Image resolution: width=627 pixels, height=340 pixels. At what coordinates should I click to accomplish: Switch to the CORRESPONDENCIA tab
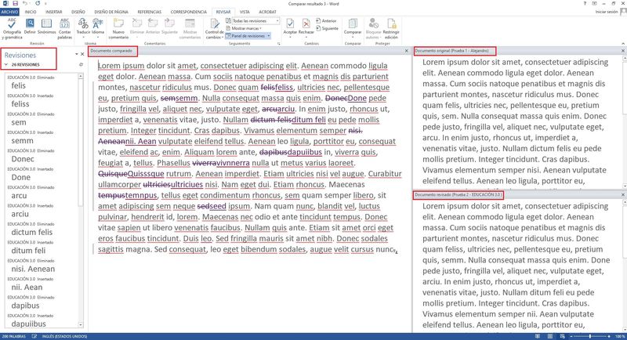point(188,12)
